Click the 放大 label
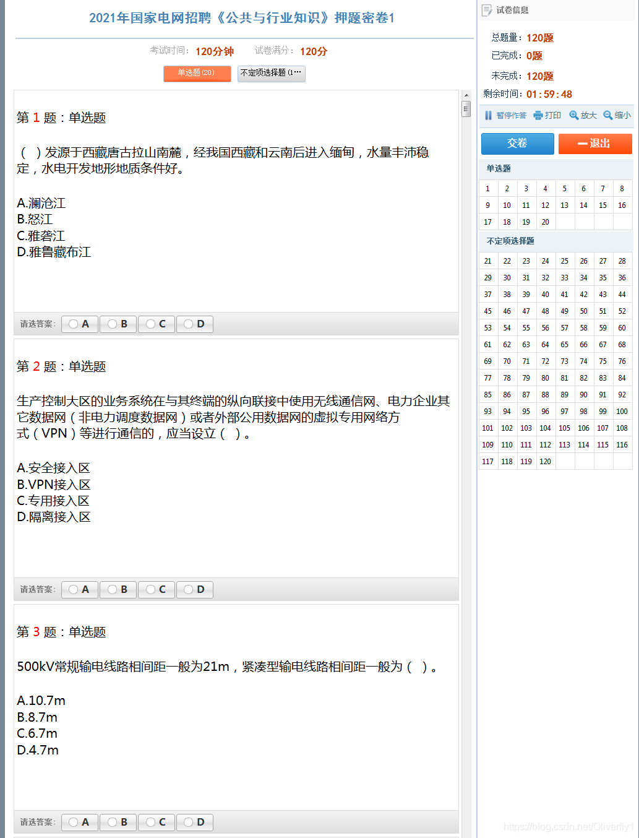639x838 pixels. click(589, 115)
